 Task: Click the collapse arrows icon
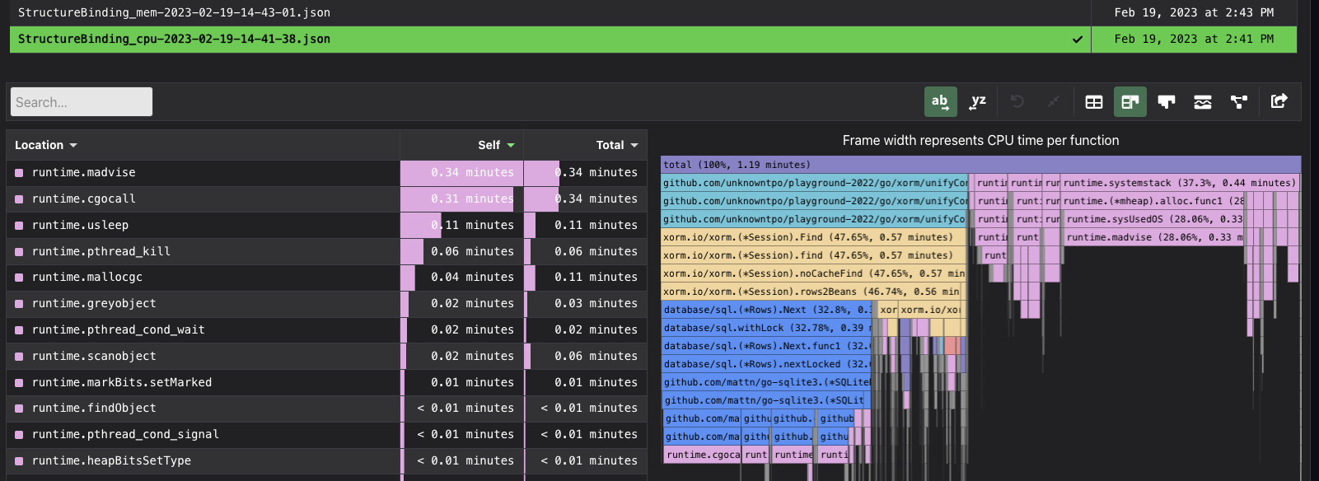click(x=1053, y=101)
